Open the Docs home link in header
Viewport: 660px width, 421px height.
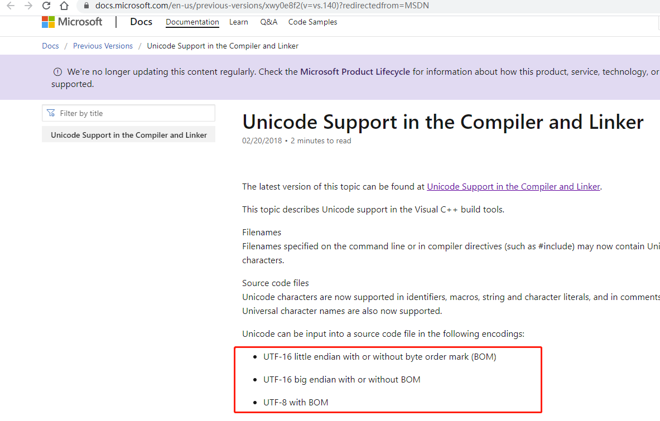click(141, 22)
